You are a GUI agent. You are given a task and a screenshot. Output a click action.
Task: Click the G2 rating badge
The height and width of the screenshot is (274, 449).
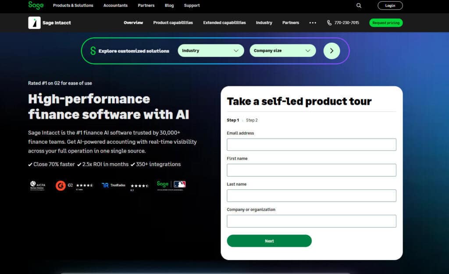click(x=74, y=185)
